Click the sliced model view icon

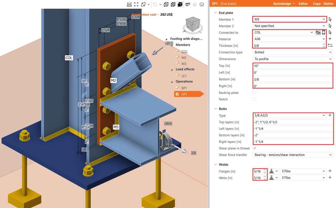pyautogui.click(x=188, y=4)
